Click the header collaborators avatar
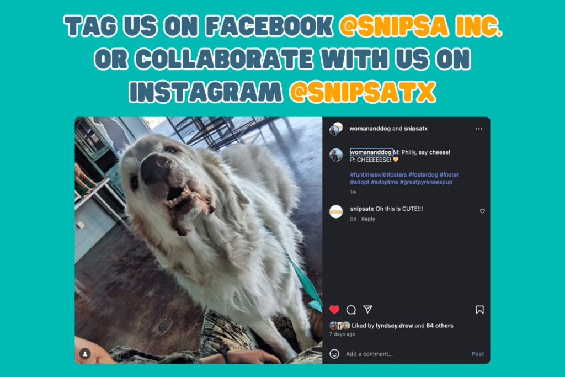This screenshot has height=377, width=565. tap(336, 129)
